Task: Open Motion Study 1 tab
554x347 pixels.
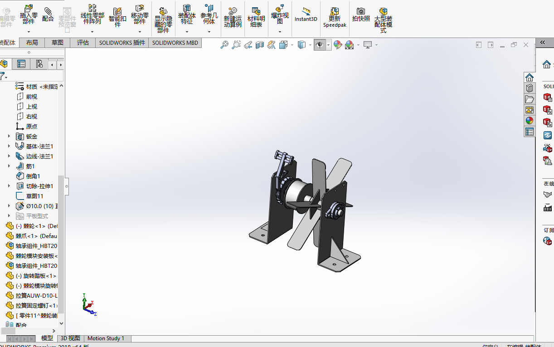Action: (x=106, y=338)
